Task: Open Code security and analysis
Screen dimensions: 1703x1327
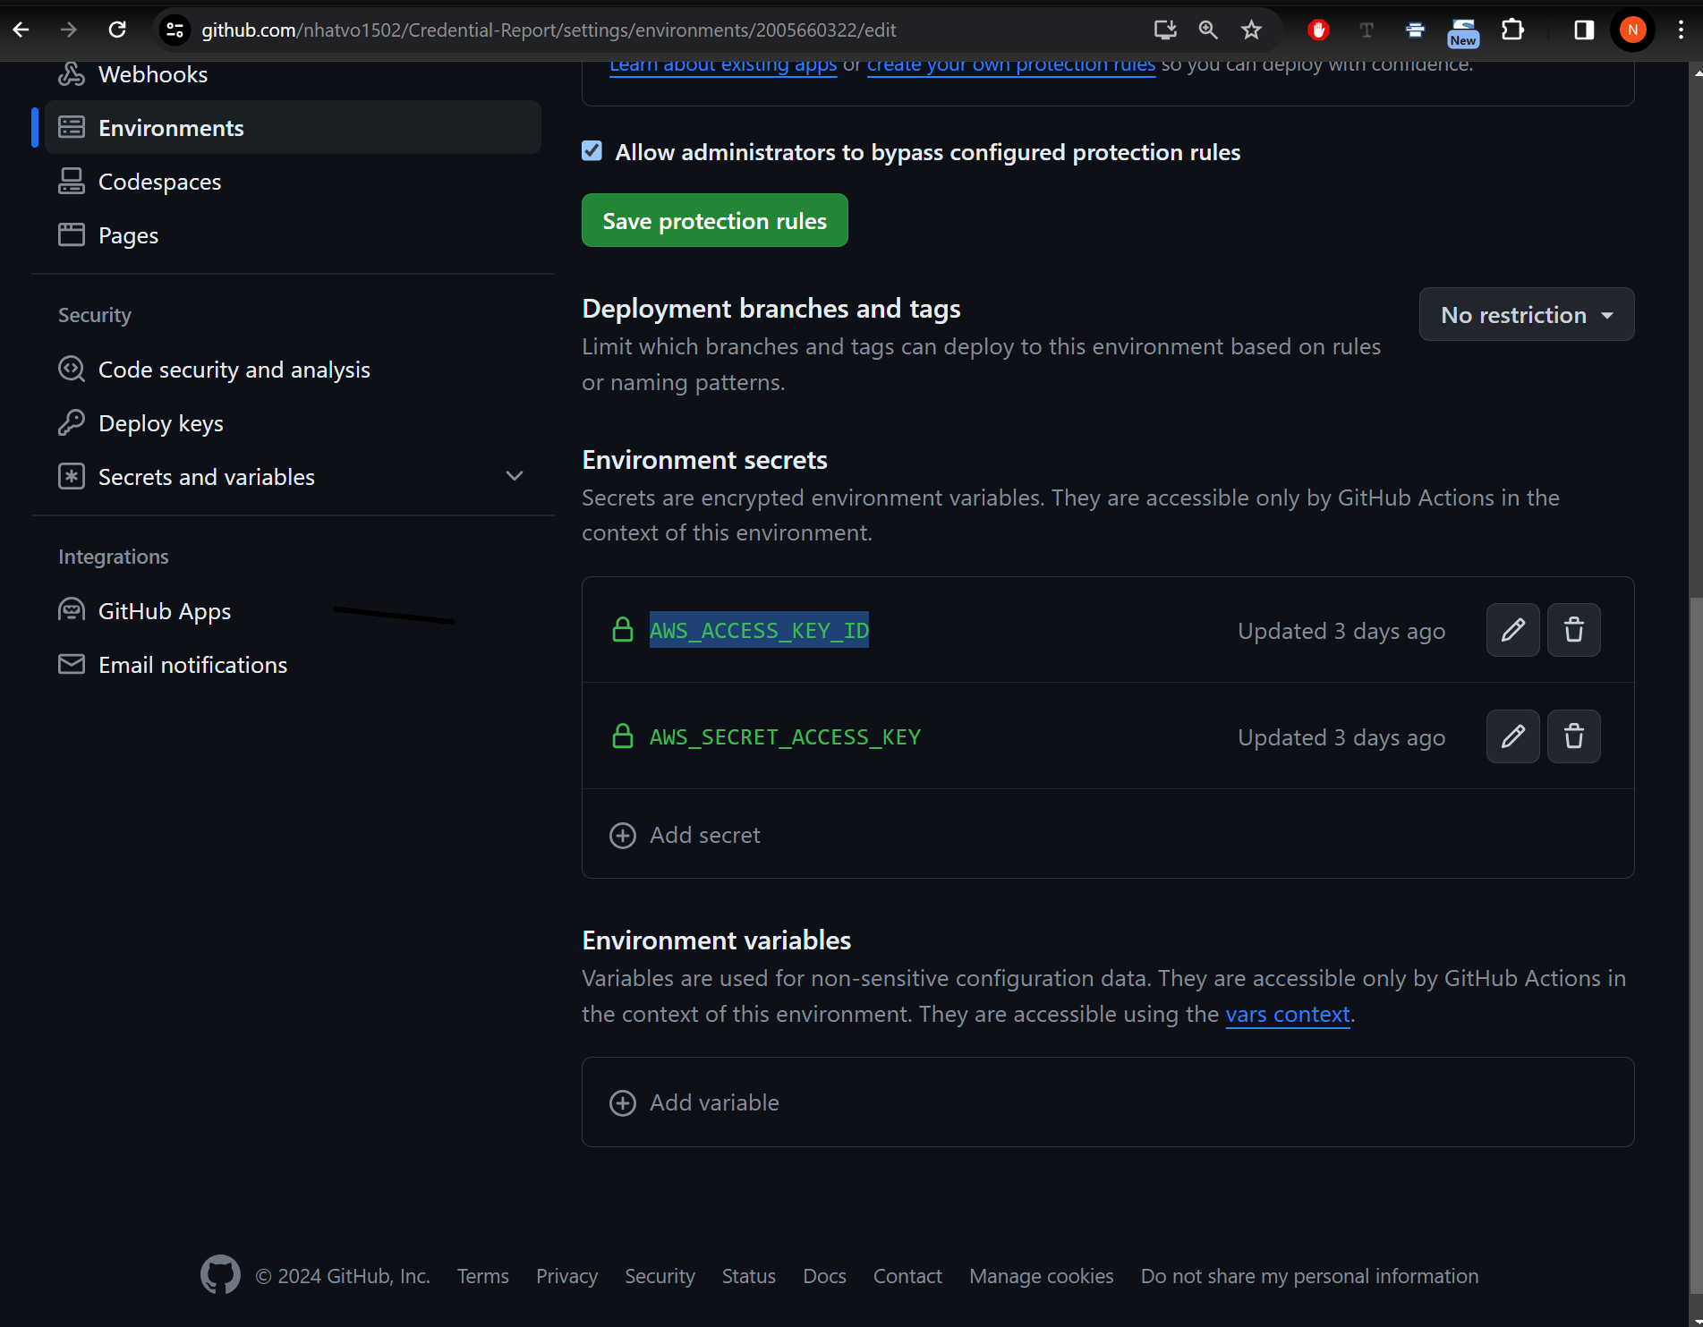Action: (x=294, y=369)
